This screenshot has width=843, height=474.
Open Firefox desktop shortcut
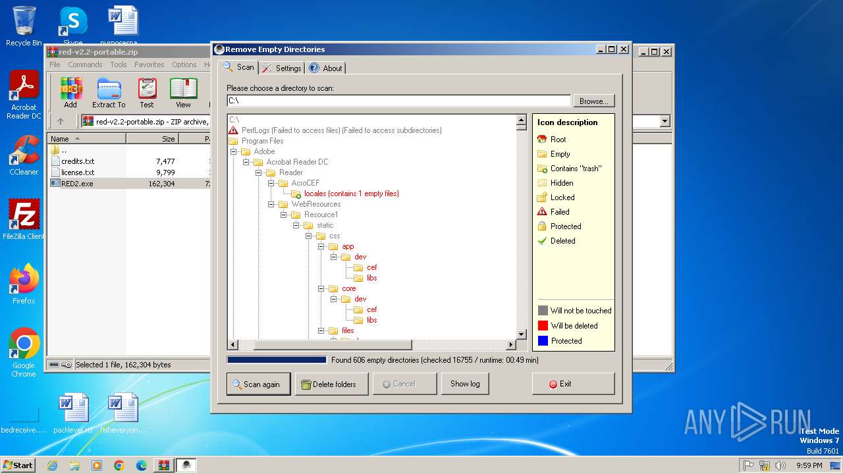[24, 284]
